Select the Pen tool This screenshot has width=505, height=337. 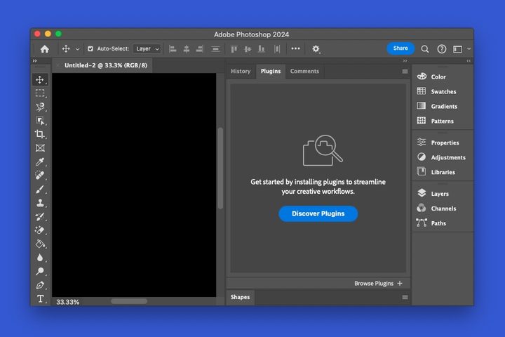(40, 285)
